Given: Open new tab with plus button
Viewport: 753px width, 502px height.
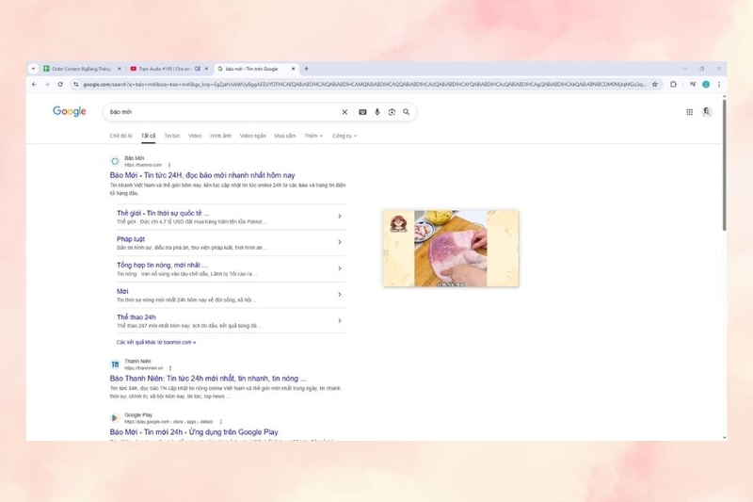Looking at the screenshot, I should pos(307,69).
